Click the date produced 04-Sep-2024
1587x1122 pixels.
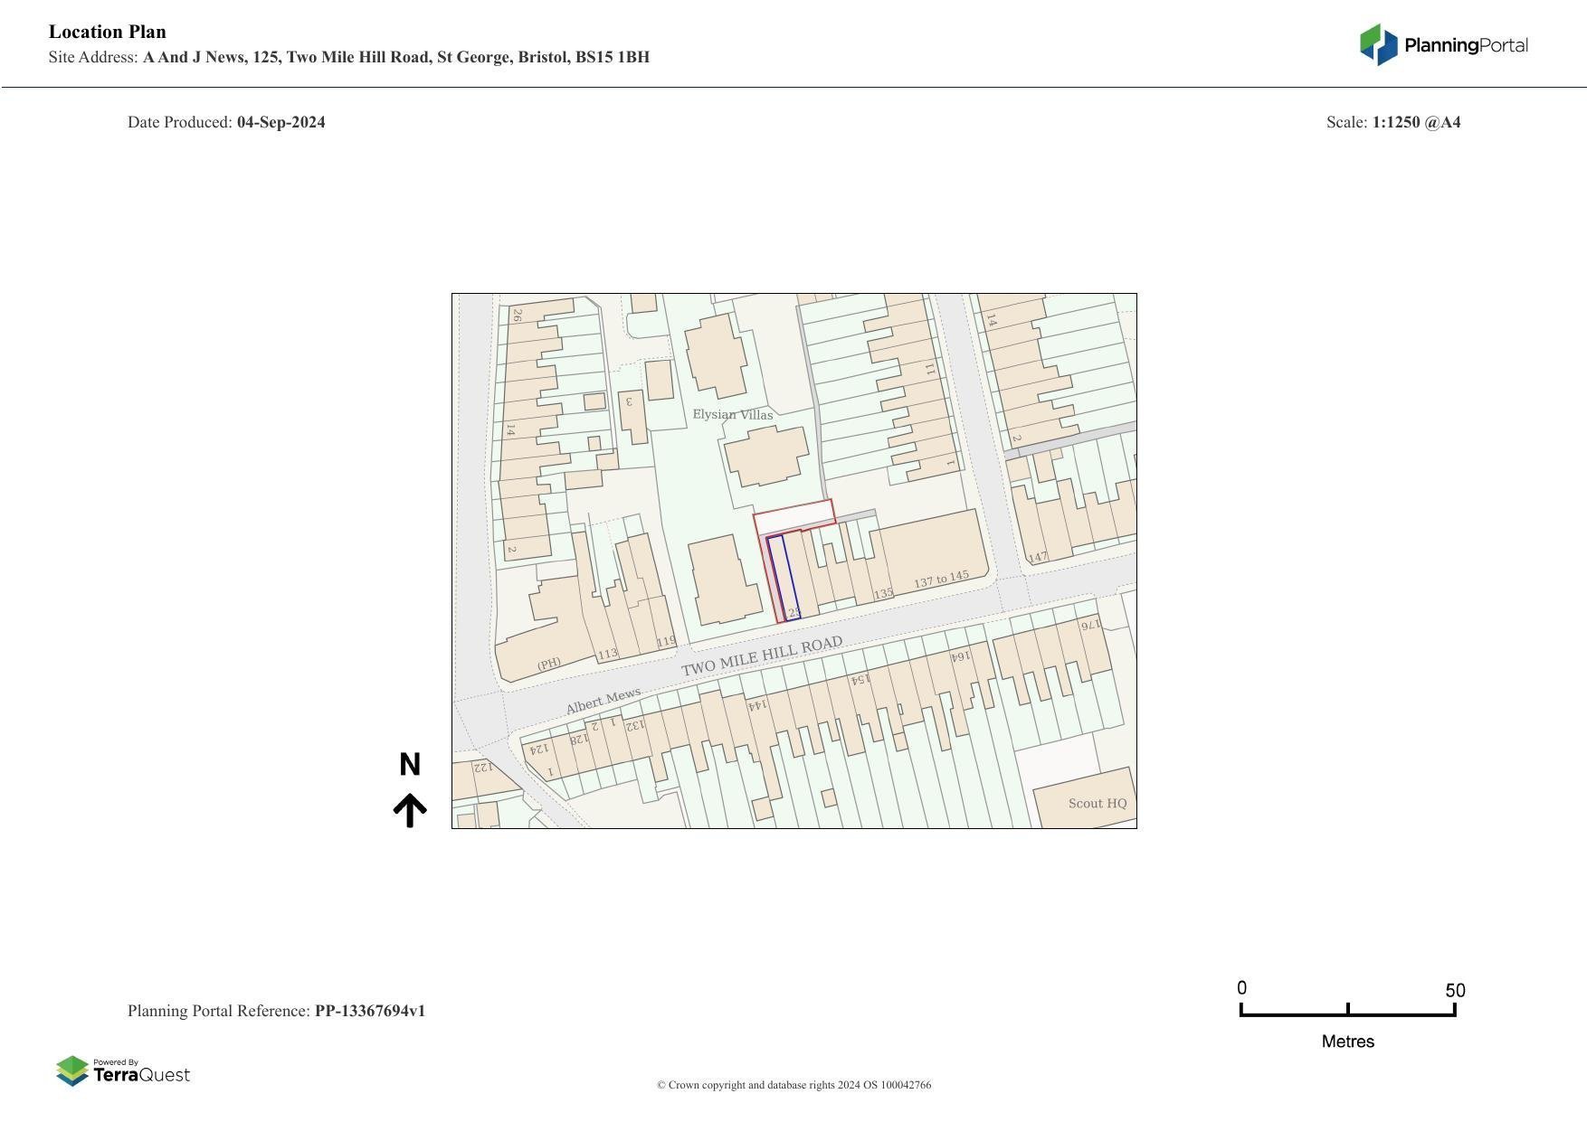pos(280,122)
